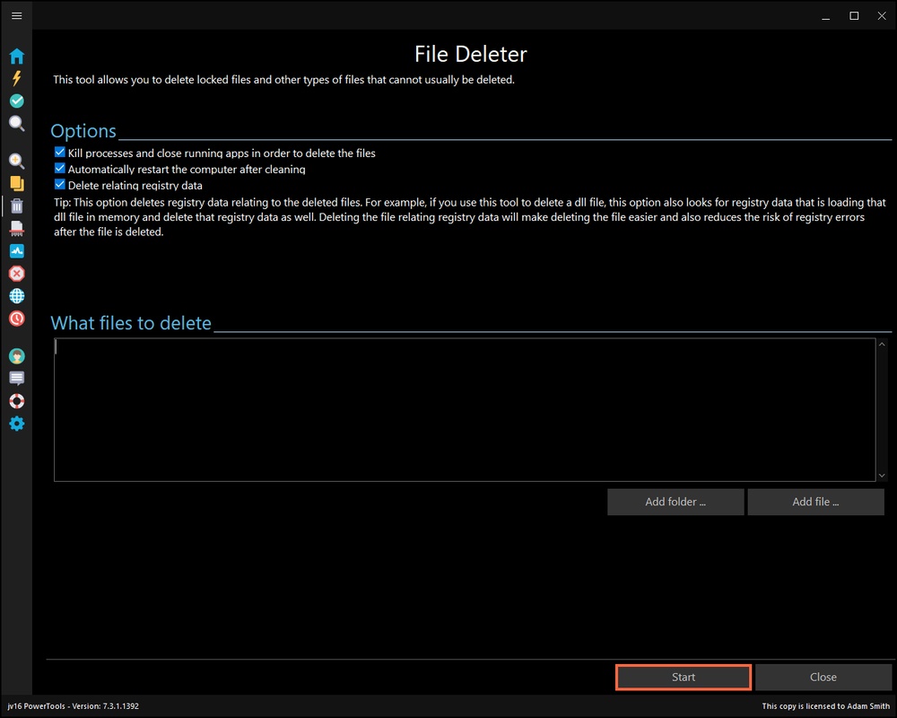
Task: Click 'This copy is licensed to Adam Smith'
Action: (826, 706)
